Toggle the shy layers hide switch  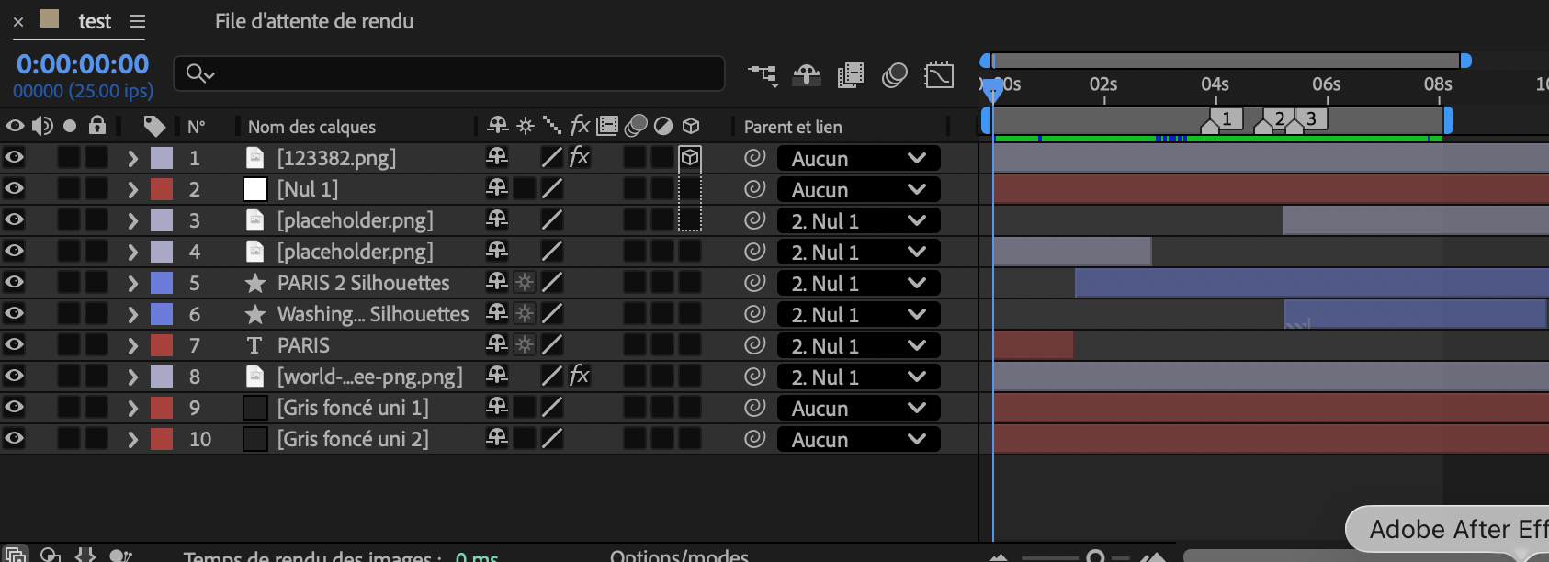pyautogui.click(x=807, y=74)
